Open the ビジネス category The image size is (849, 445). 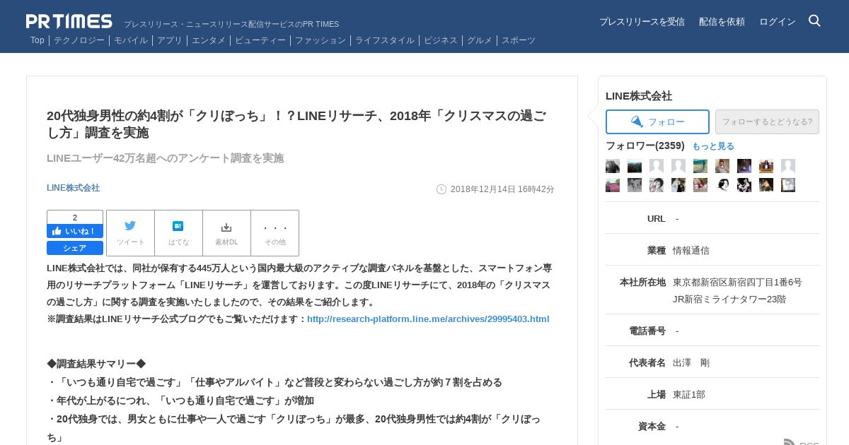point(441,40)
